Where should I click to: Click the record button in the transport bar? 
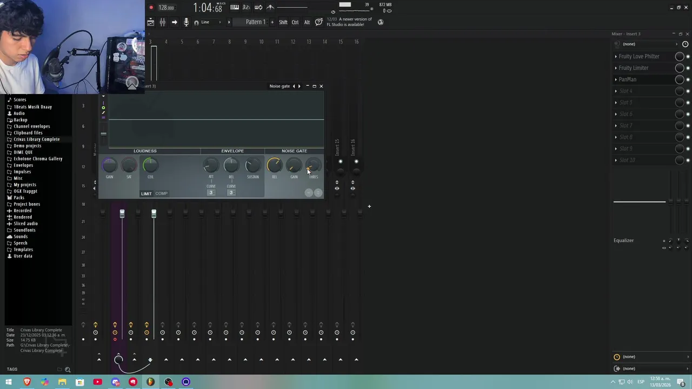[151, 8]
